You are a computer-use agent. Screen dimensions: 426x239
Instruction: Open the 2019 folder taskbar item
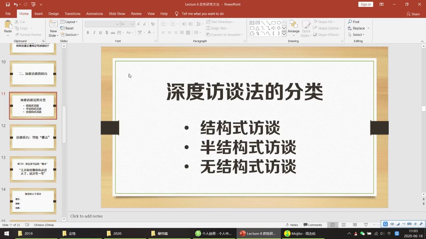37,233
